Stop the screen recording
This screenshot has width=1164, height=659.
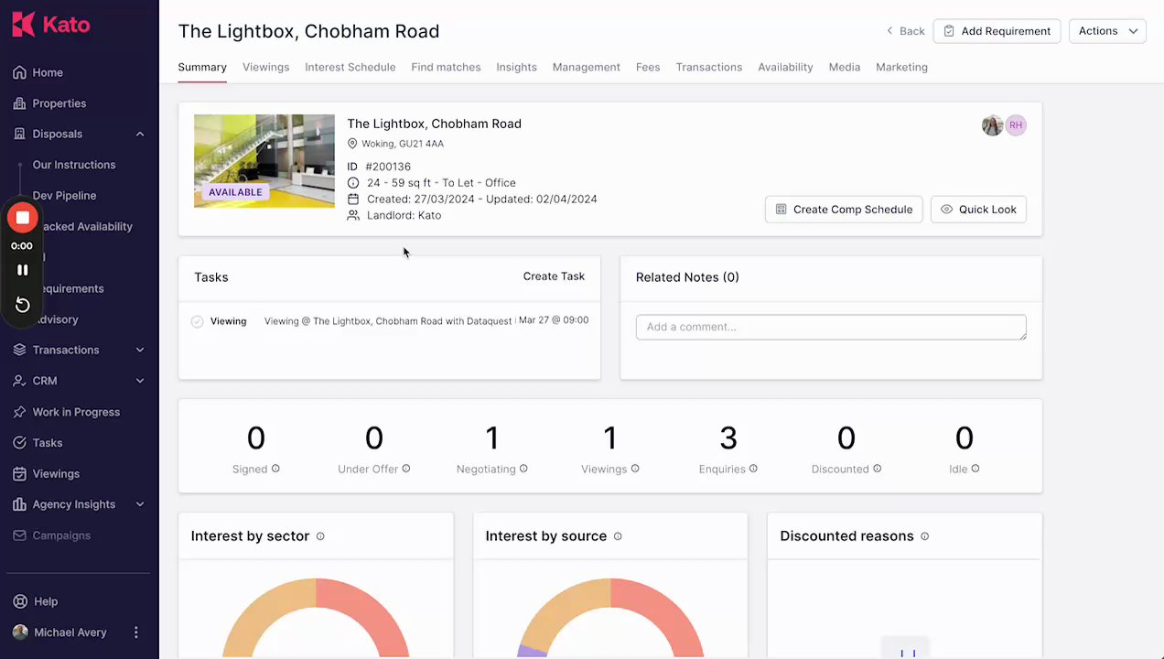pos(23,218)
